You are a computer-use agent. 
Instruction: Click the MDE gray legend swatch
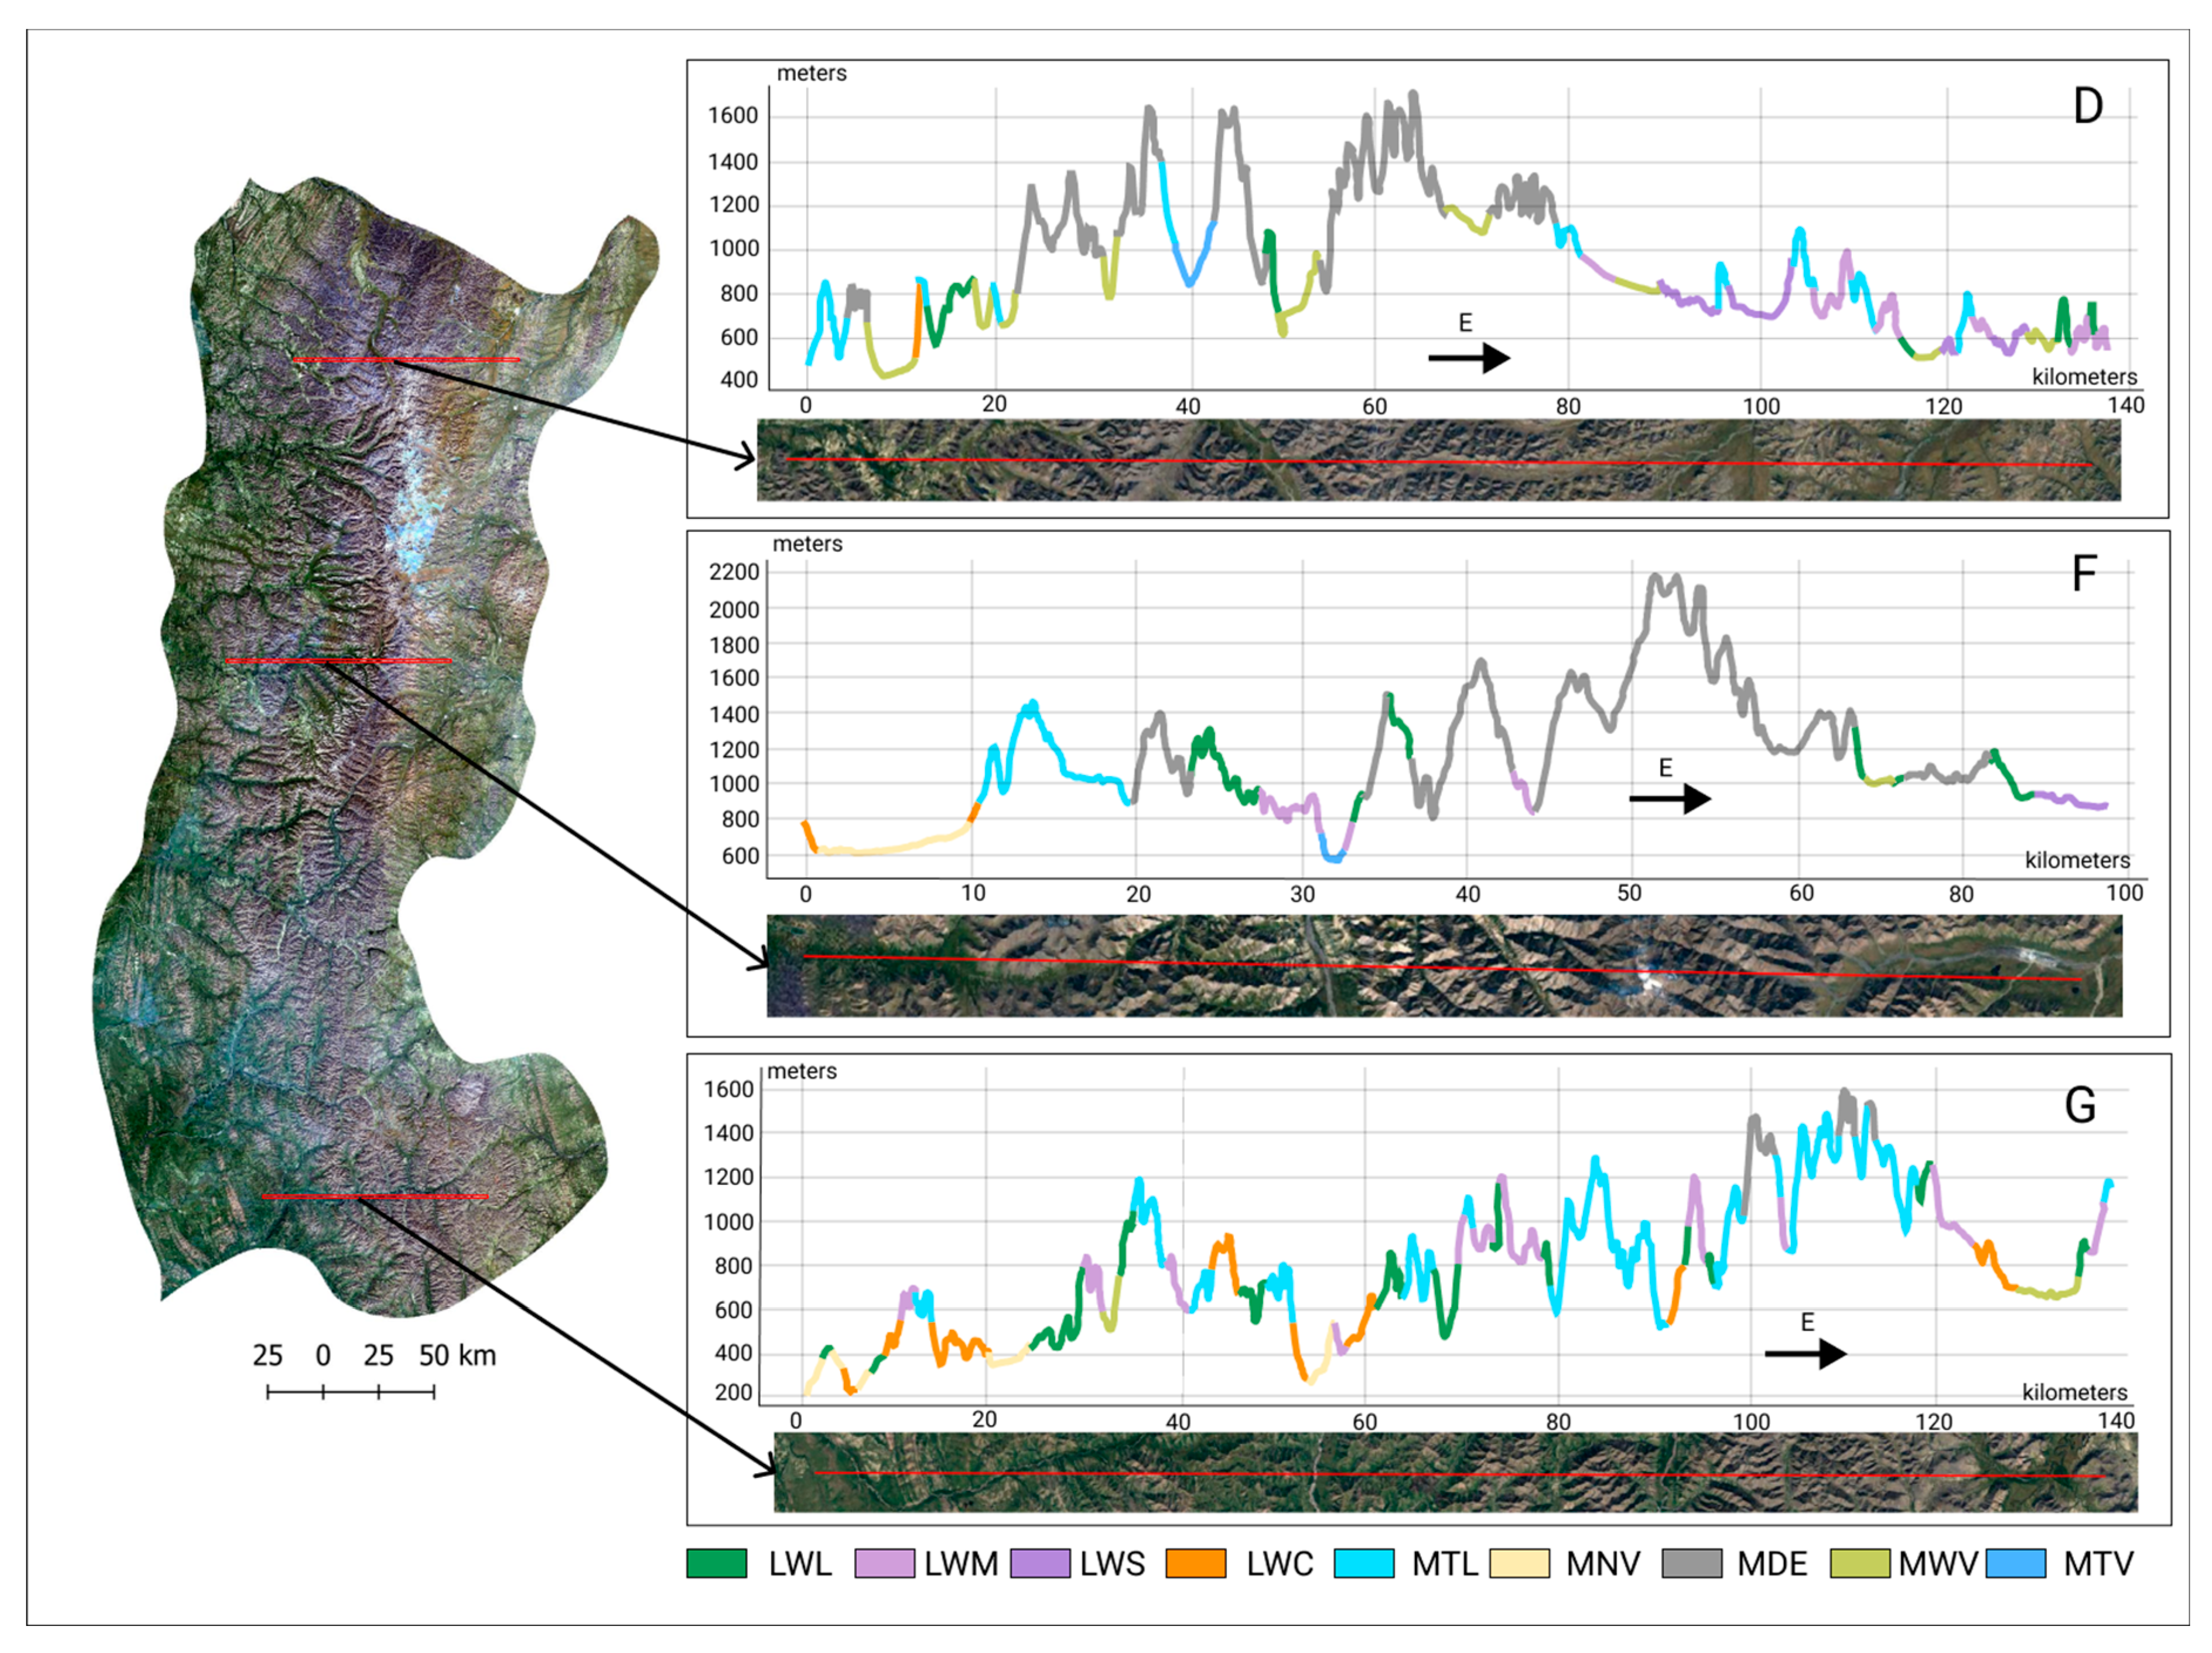(x=1692, y=1563)
